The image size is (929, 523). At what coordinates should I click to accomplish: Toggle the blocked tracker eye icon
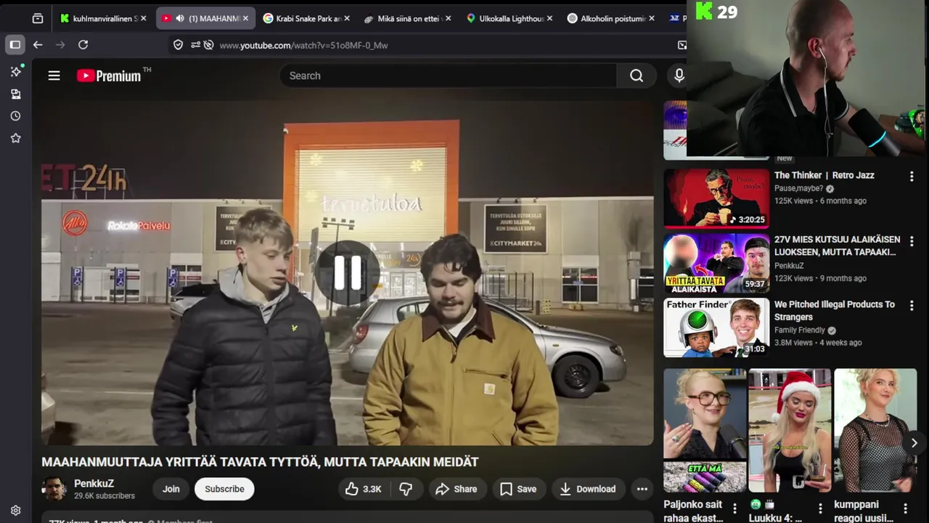[208, 45]
